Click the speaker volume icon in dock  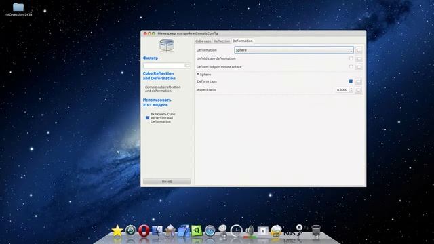pos(250,231)
